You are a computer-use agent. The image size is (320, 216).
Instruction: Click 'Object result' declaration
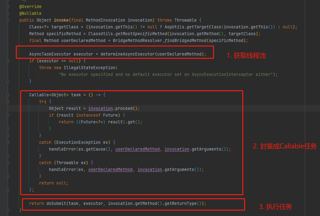65,109
